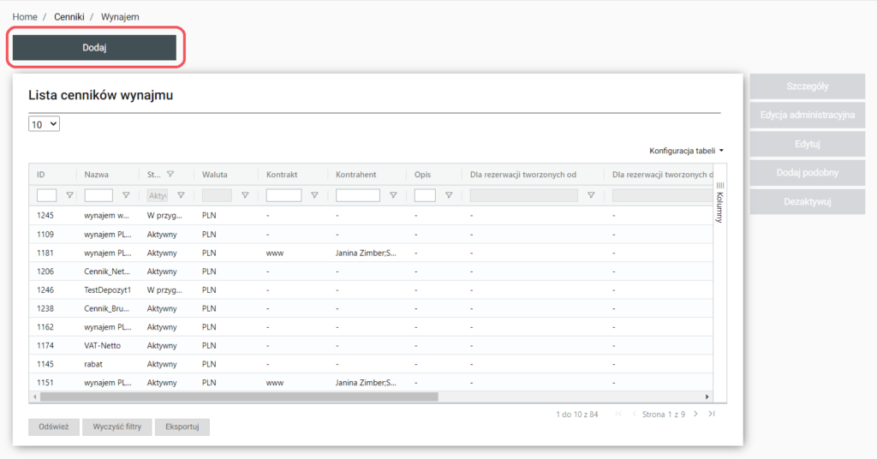Click the horizontal scrollbar of the table
This screenshot has width=877, height=459.
click(240, 397)
